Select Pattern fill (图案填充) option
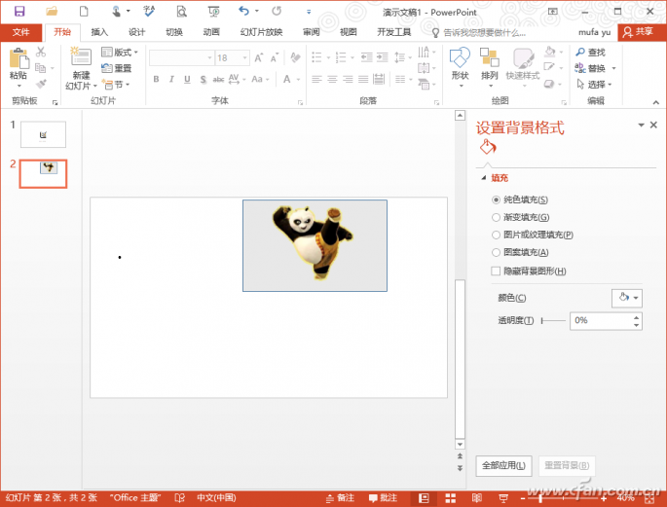The width and height of the screenshot is (667, 507). tap(496, 252)
